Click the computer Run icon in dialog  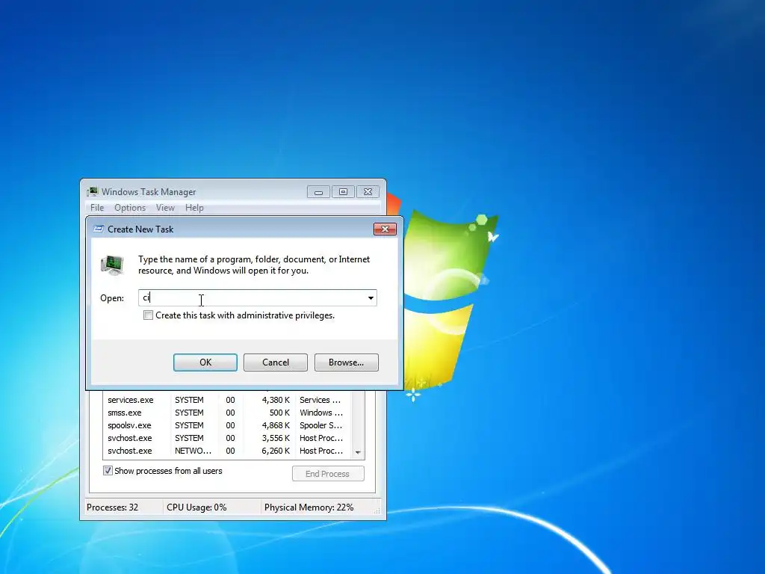(112, 265)
